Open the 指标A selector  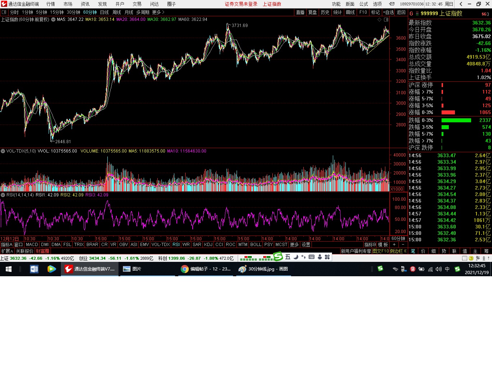pyautogui.click(x=6, y=245)
